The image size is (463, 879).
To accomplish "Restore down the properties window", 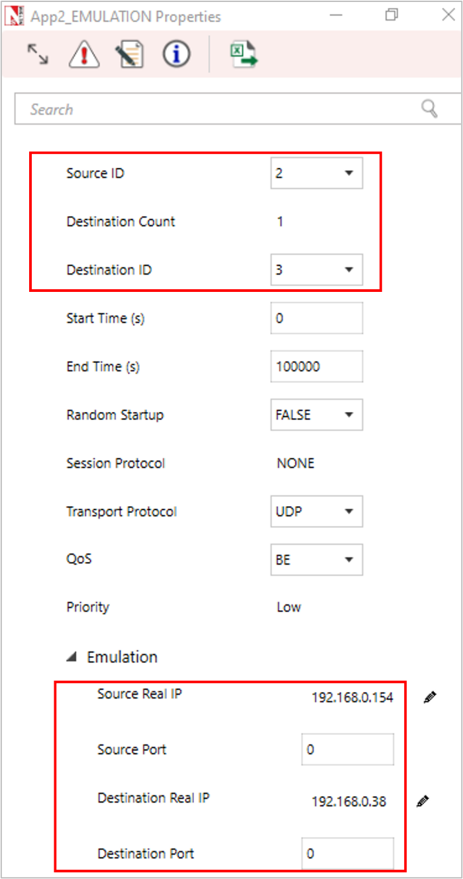I will coord(391,15).
